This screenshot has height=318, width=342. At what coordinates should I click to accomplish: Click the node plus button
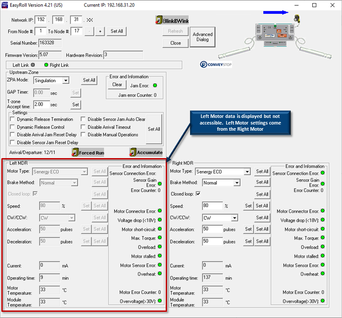[x=100, y=31]
